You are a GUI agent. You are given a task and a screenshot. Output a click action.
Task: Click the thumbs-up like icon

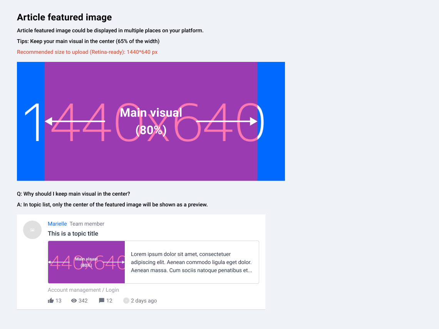point(51,301)
